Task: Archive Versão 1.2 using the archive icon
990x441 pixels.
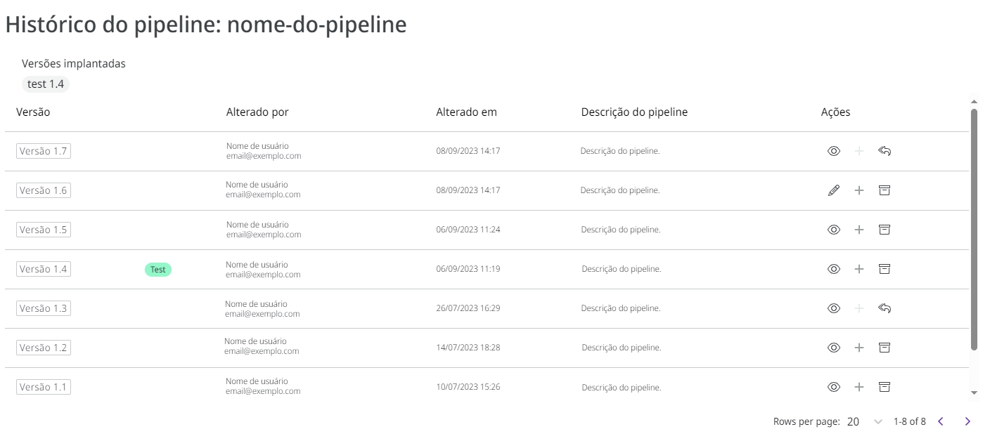Action: [x=884, y=347]
